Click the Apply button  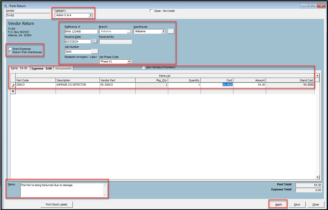coord(278,204)
